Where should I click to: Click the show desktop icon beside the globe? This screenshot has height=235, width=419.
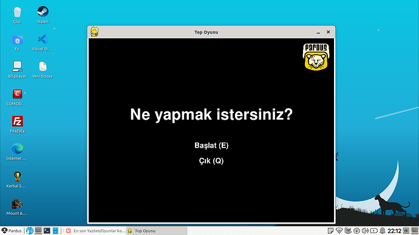pos(38,231)
